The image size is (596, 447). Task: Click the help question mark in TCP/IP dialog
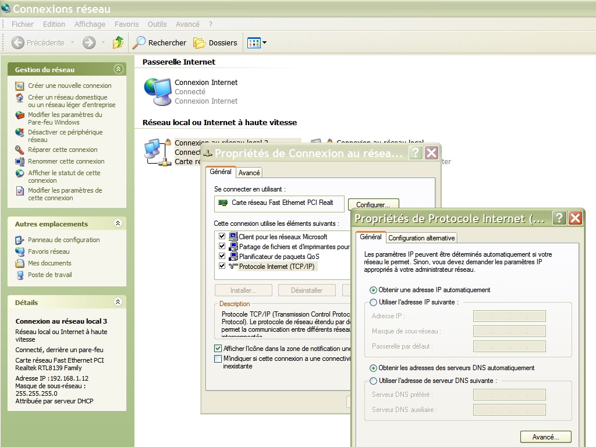(x=559, y=218)
